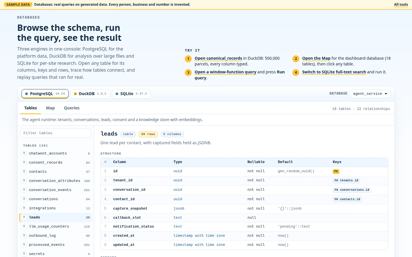
Task: Click the 'pending'::text default value
Action: pos(294,226)
